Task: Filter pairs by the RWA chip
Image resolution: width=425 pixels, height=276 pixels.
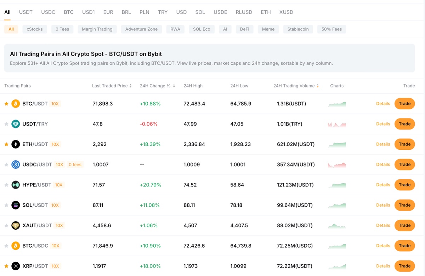Action: (175, 29)
